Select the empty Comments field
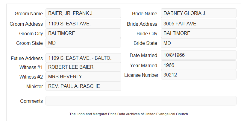241x121 pixels. (x=141, y=101)
